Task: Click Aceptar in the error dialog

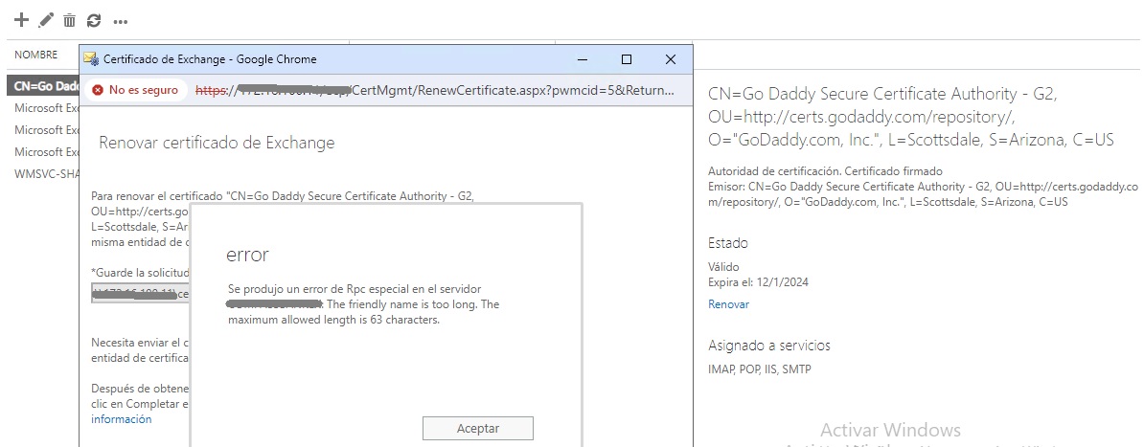Action: pyautogui.click(x=478, y=428)
